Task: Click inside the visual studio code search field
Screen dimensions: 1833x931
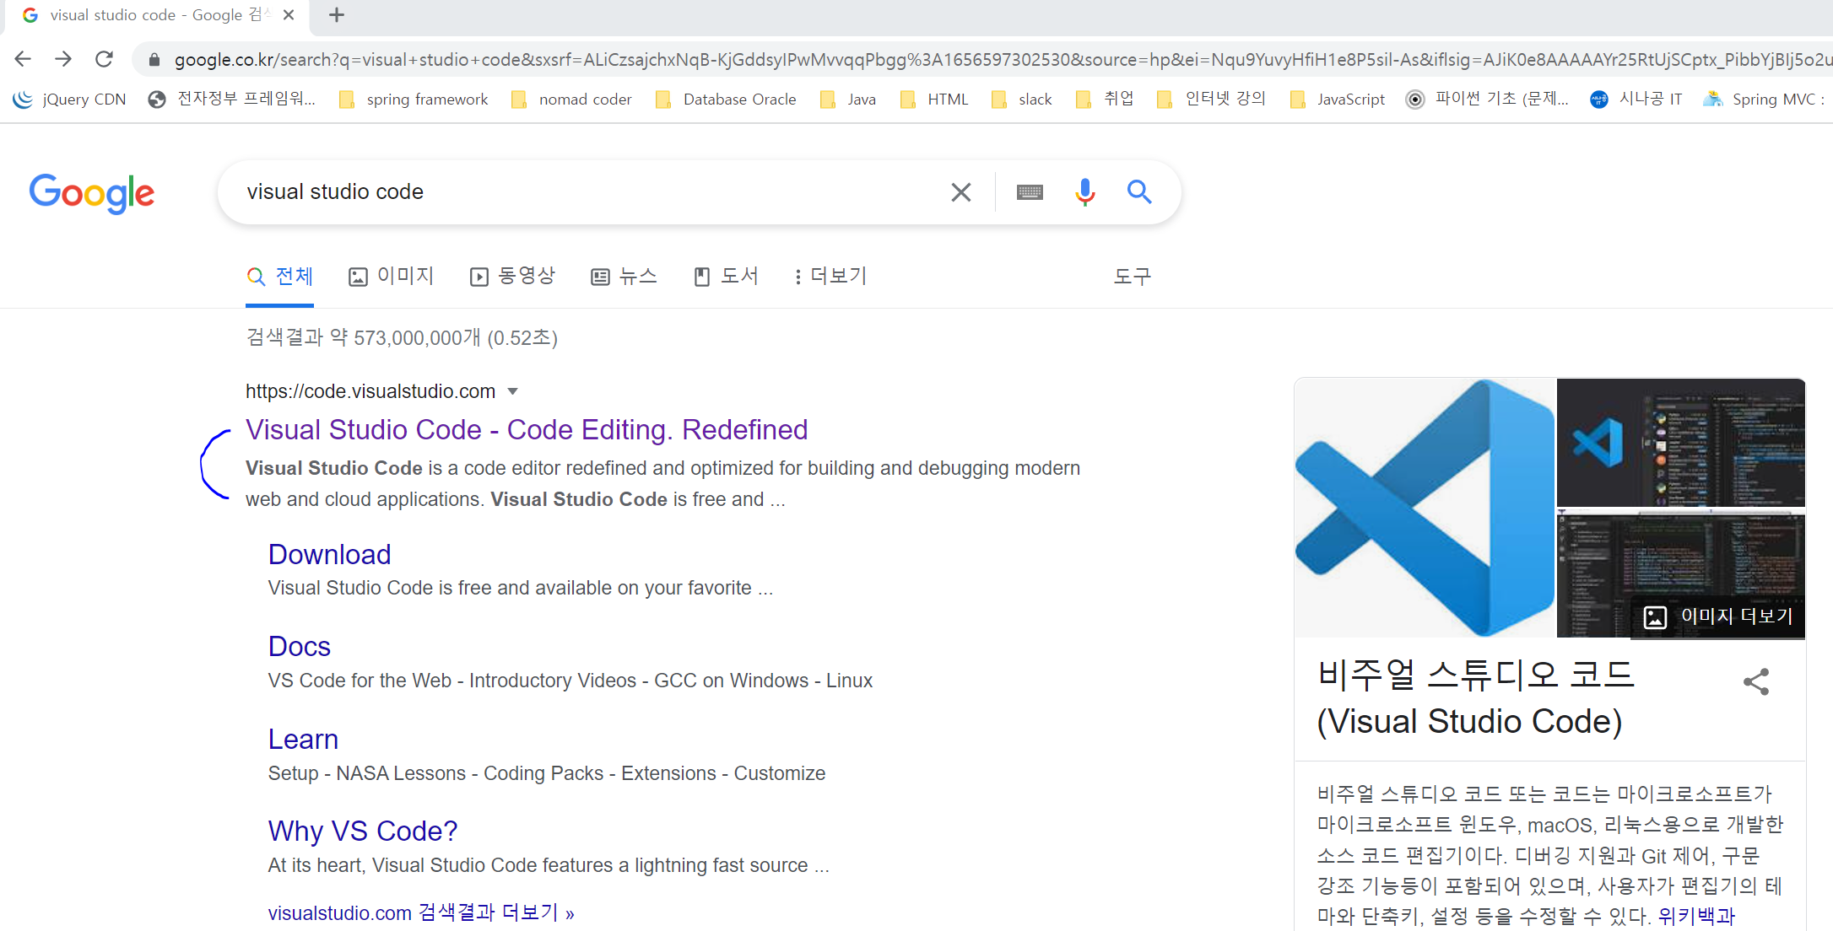Action: (582, 192)
